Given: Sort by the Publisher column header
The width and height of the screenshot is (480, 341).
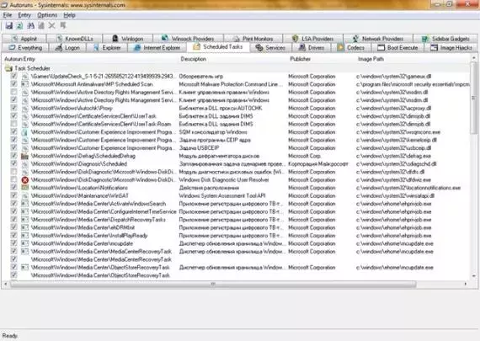Looking at the screenshot, I should 322,59.
